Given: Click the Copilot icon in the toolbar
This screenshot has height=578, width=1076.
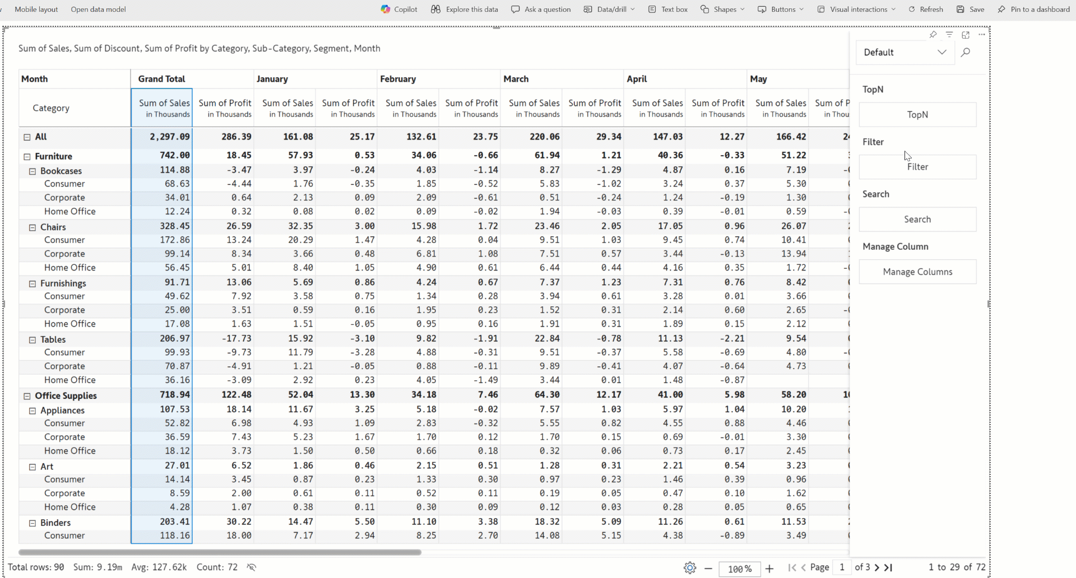Looking at the screenshot, I should (386, 10).
